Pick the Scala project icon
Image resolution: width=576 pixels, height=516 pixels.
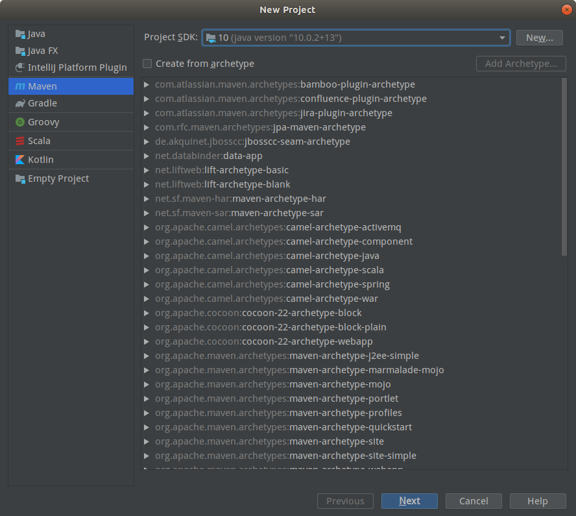click(x=20, y=141)
